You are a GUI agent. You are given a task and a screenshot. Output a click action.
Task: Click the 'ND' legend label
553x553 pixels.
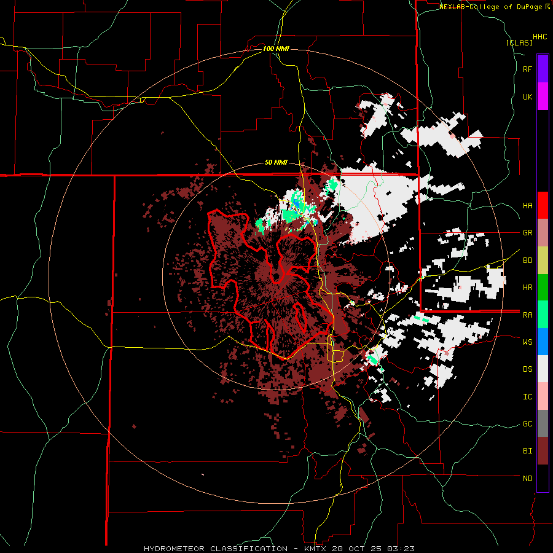(x=527, y=478)
